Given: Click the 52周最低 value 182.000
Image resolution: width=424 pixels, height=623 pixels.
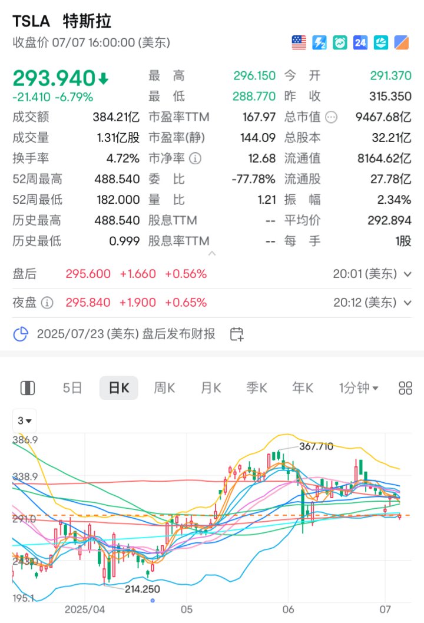Looking at the screenshot, I should coord(118,200).
